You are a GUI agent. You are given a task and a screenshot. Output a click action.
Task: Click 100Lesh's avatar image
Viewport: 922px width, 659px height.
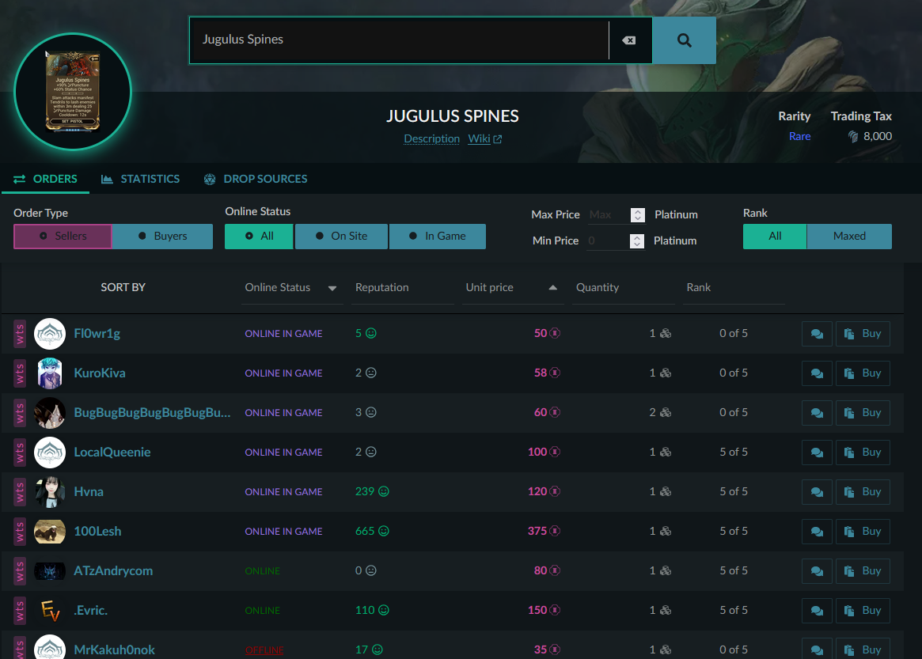click(49, 531)
